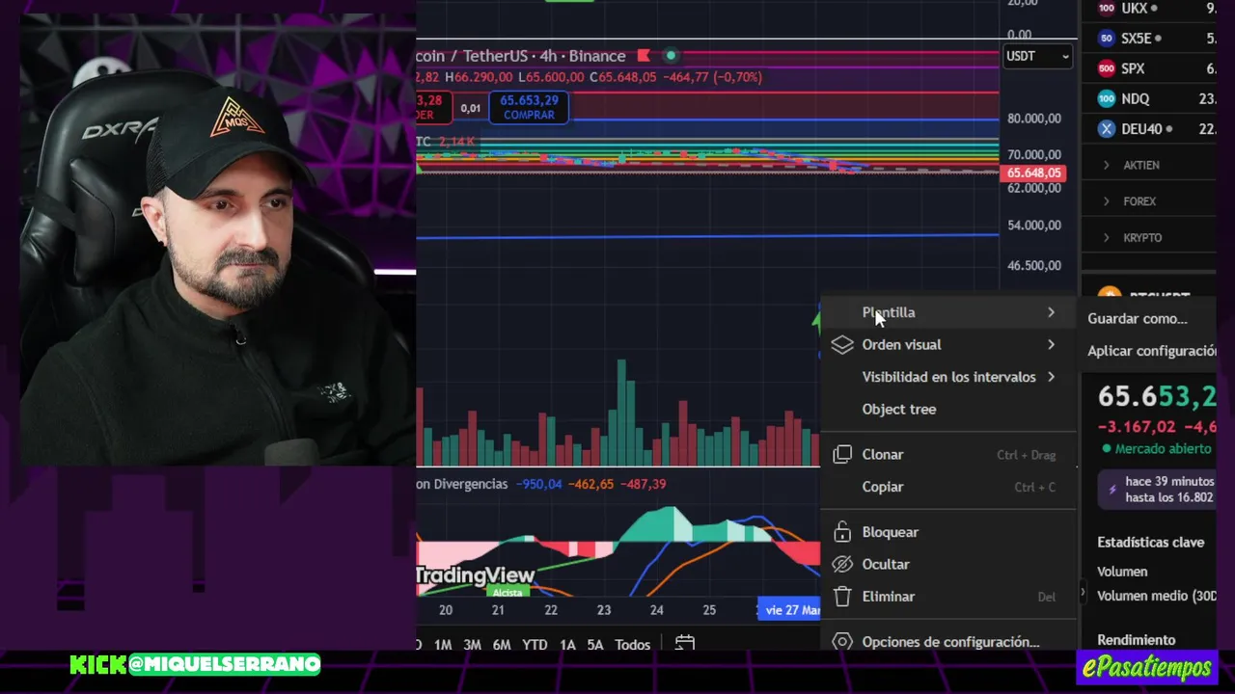Collapse the right panel with the small arrow handle
Image resolution: width=1235 pixels, height=694 pixels.
(1083, 592)
